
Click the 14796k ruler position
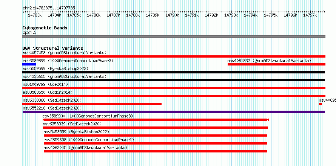(291, 15)
